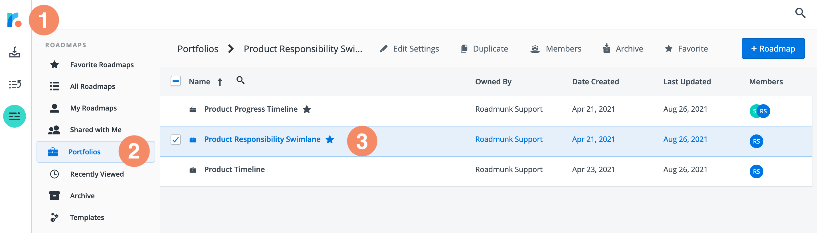This screenshot has height=233, width=817.
Task: Click the Product Responsibility Swi... breadcrumb title
Action: coord(303,49)
